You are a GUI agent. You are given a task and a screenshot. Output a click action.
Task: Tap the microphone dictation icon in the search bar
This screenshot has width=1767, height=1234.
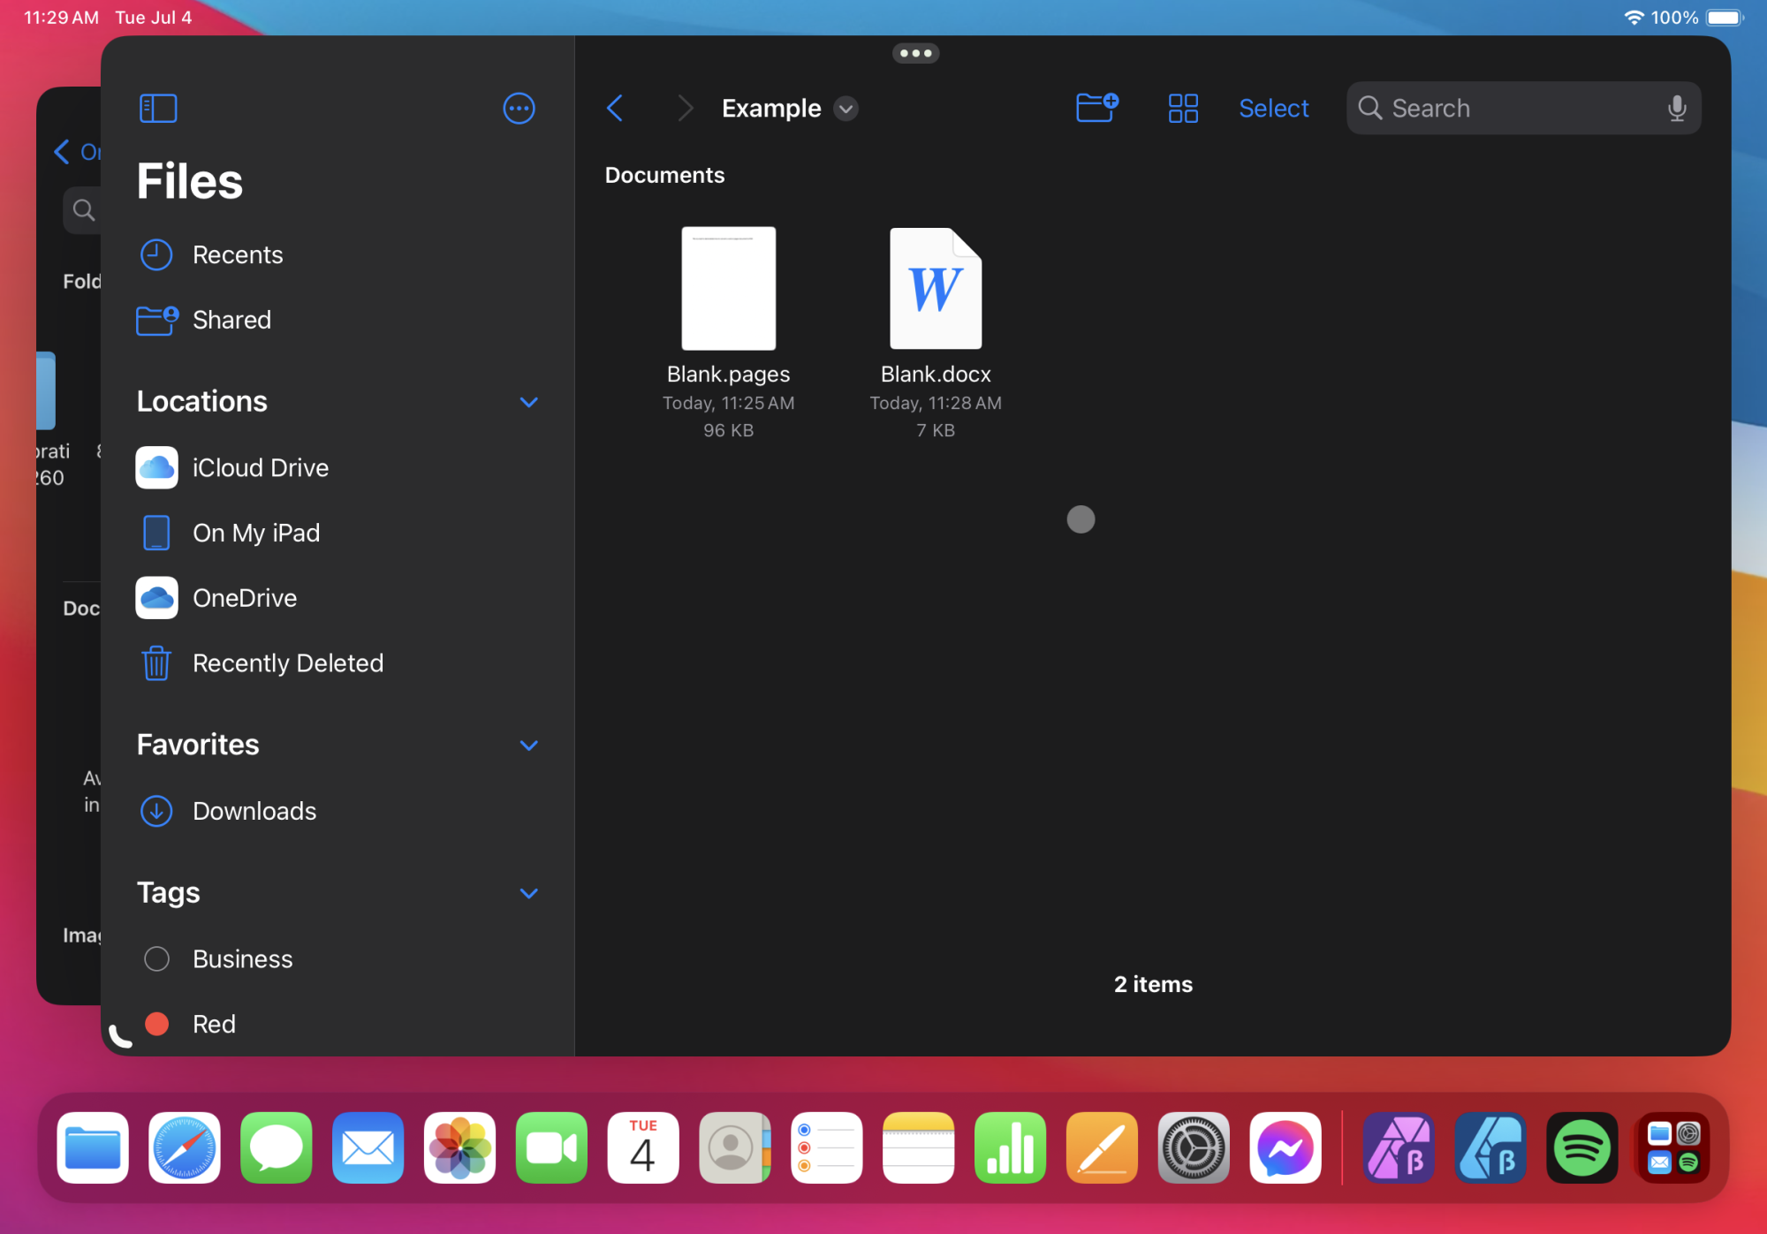pyautogui.click(x=1676, y=109)
